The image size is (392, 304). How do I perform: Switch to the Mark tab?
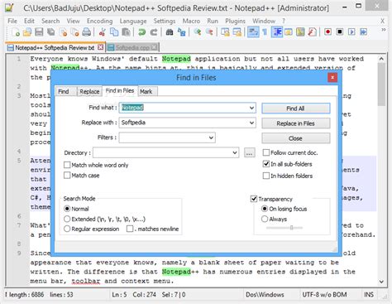pos(146,92)
